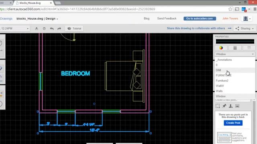Click the area selection icon in the feed
Viewport: 257px width, 144px height.
pos(218,106)
